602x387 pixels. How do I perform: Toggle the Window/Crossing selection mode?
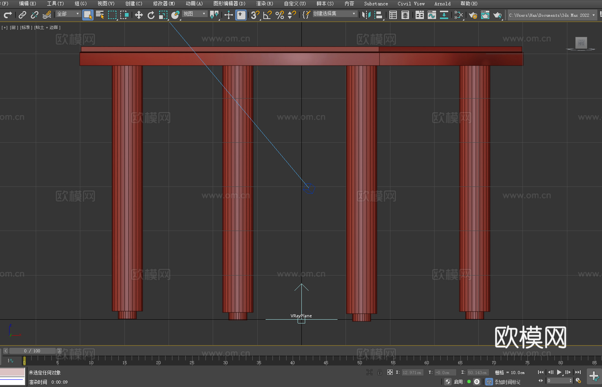[124, 15]
